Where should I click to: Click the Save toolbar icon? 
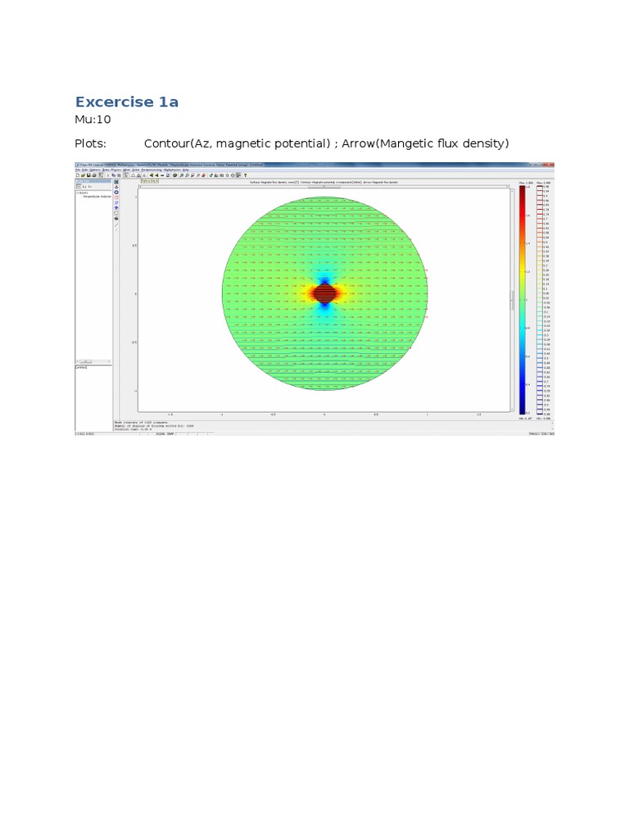tap(88, 175)
